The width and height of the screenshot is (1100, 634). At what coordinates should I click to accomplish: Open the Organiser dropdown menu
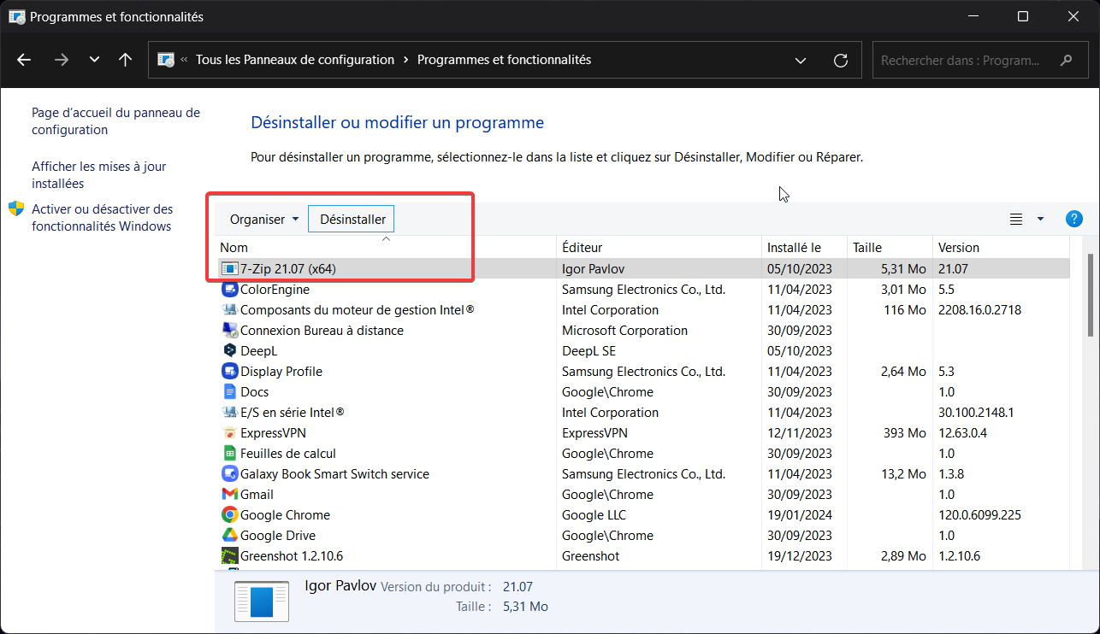[264, 220]
